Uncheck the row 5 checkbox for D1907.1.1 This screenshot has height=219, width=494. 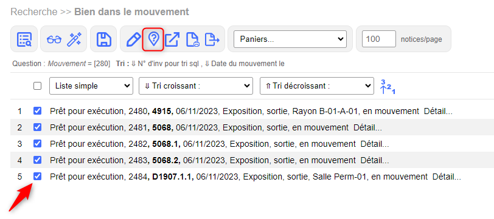(37, 177)
